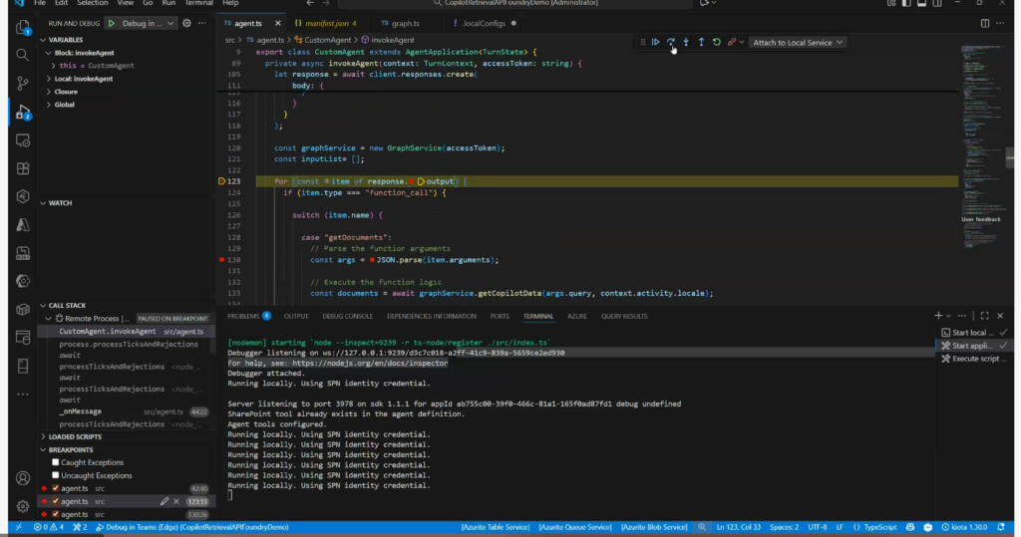The height and width of the screenshot is (537, 1021).
Task: Open launch.json via debug gear icon
Action: tap(186, 23)
